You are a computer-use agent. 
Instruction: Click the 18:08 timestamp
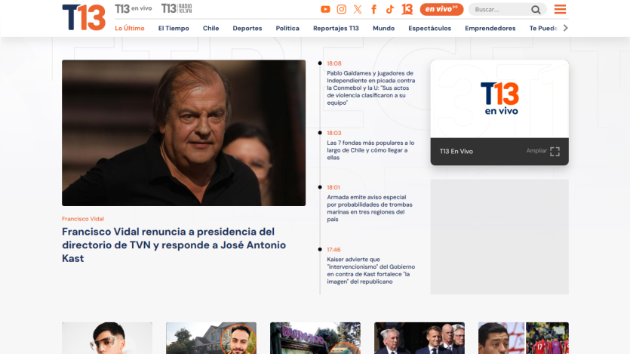(334, 63)
